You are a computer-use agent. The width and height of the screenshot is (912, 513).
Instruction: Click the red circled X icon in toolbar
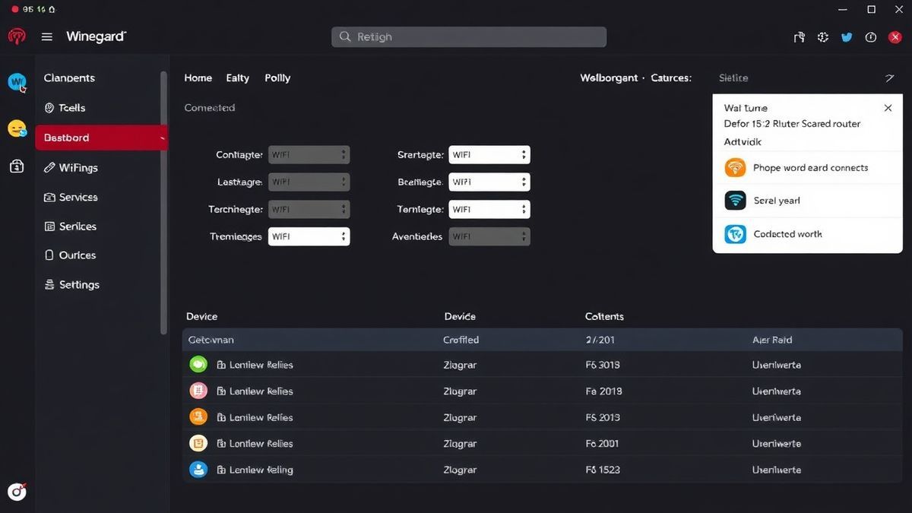pos(895,36)
